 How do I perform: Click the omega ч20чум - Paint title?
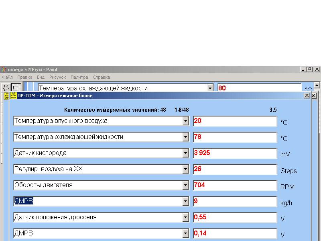click(33, 69)
